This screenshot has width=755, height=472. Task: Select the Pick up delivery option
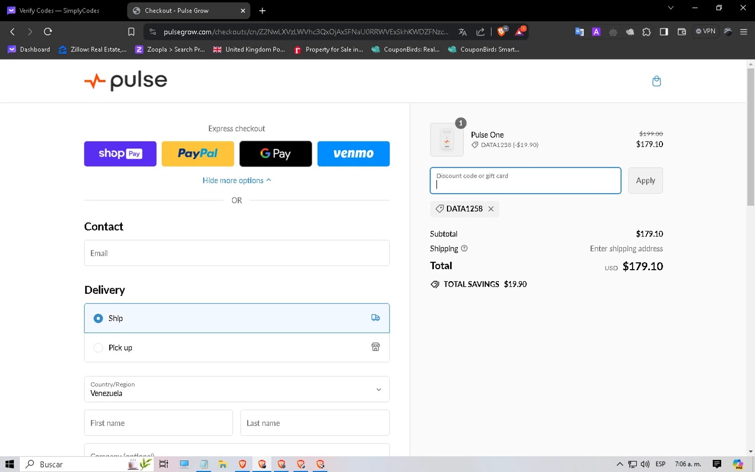click(x=237, y=348)
